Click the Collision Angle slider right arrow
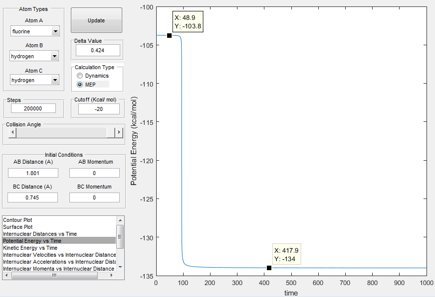The image size is (435, 297). coord(119,132)
